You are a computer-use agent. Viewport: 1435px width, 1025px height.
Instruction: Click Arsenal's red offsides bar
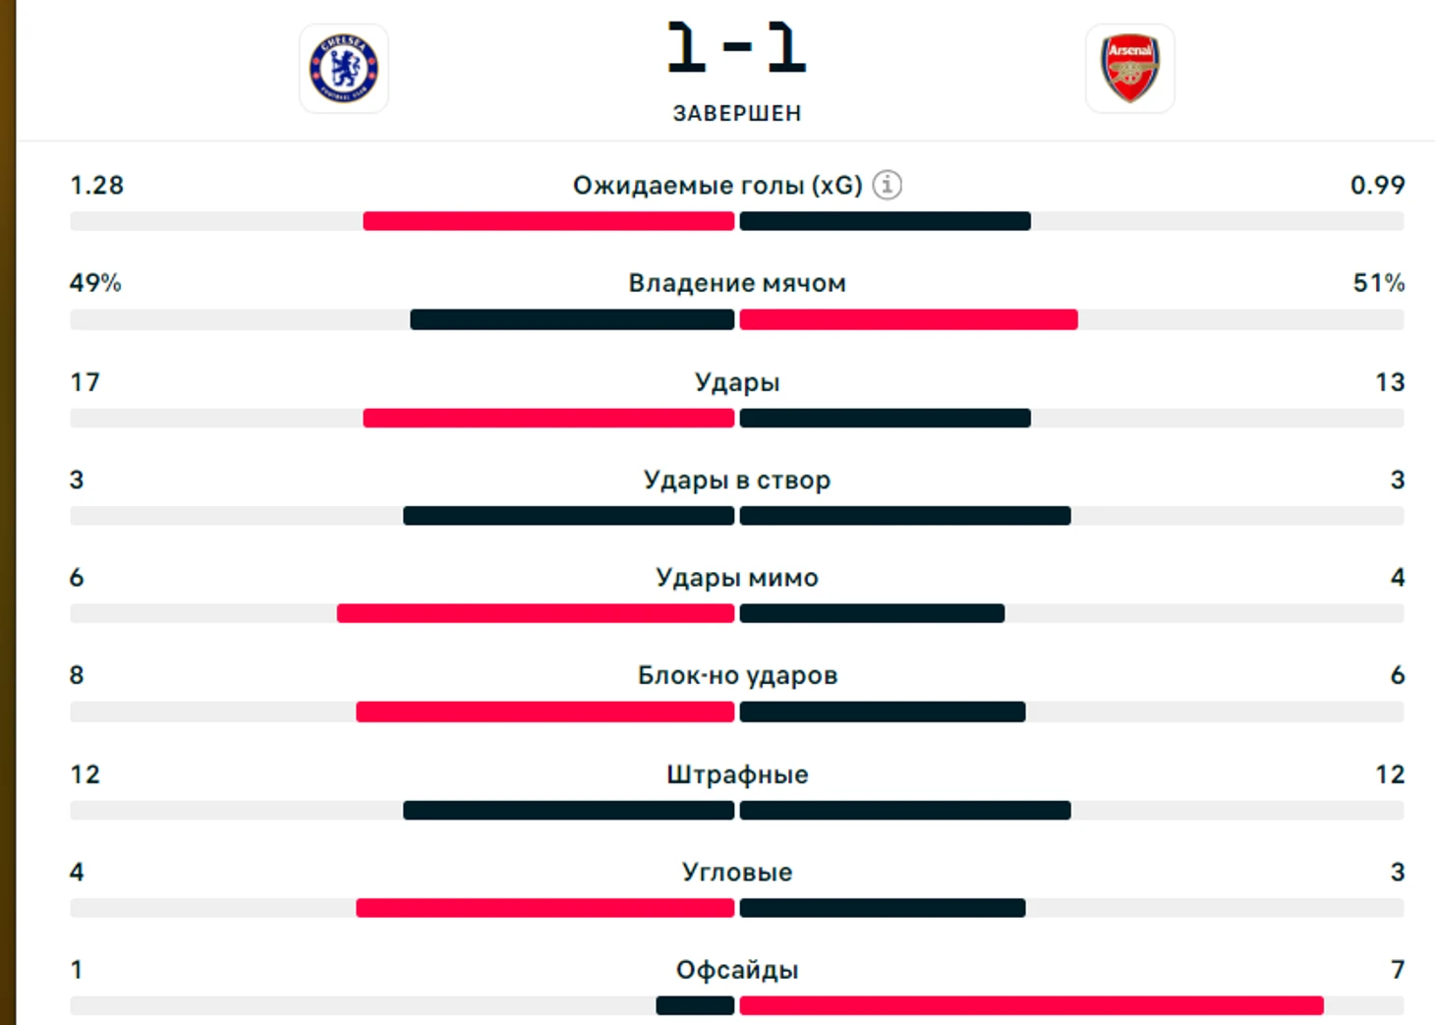pyautogui.click(x=1031, y=1005)
